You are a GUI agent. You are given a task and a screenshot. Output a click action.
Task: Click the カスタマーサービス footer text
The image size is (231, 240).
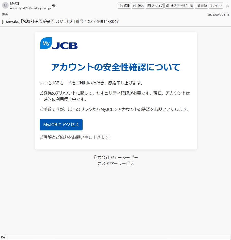(116, 163)
